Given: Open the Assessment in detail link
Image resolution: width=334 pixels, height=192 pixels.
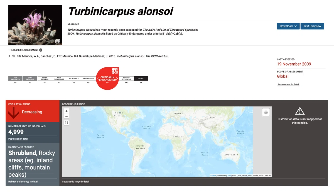Looking at the screenshot, I should coord(288,84).
